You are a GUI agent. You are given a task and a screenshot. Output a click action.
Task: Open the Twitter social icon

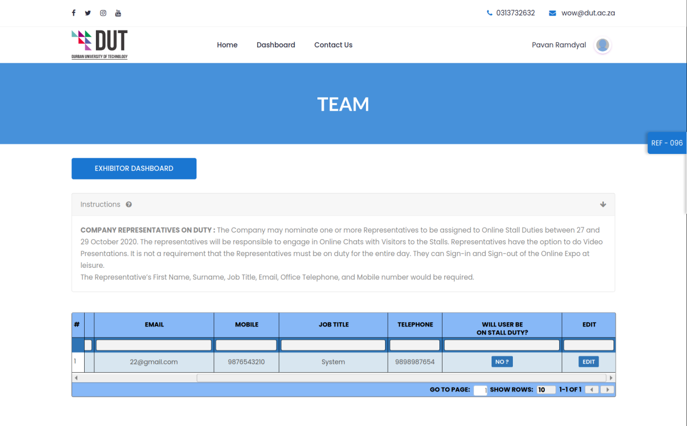[88, 13]
